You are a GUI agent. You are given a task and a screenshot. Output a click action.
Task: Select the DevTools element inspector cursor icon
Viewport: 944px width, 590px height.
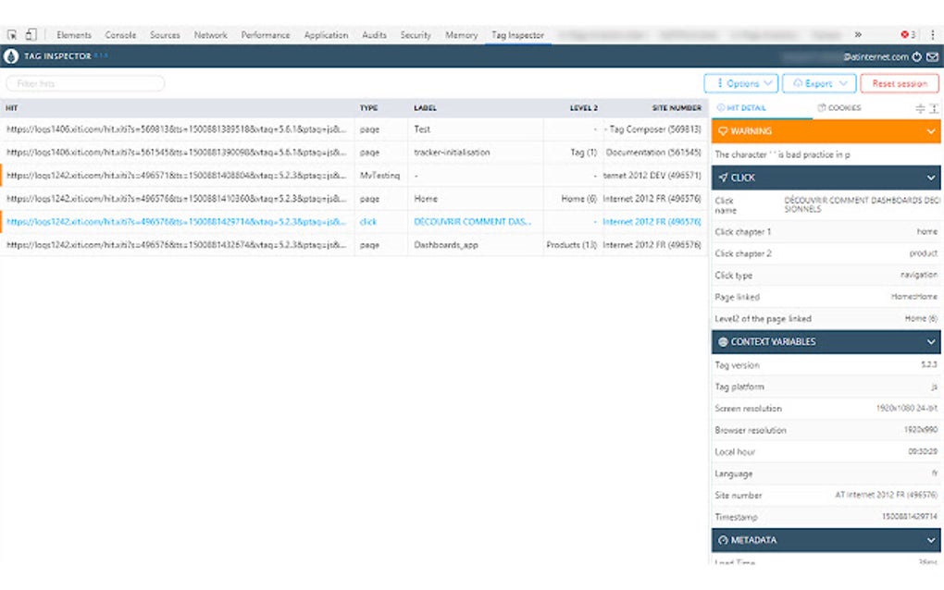click(11, 34)
